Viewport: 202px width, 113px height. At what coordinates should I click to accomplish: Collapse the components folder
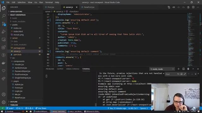tap(25, 61)
